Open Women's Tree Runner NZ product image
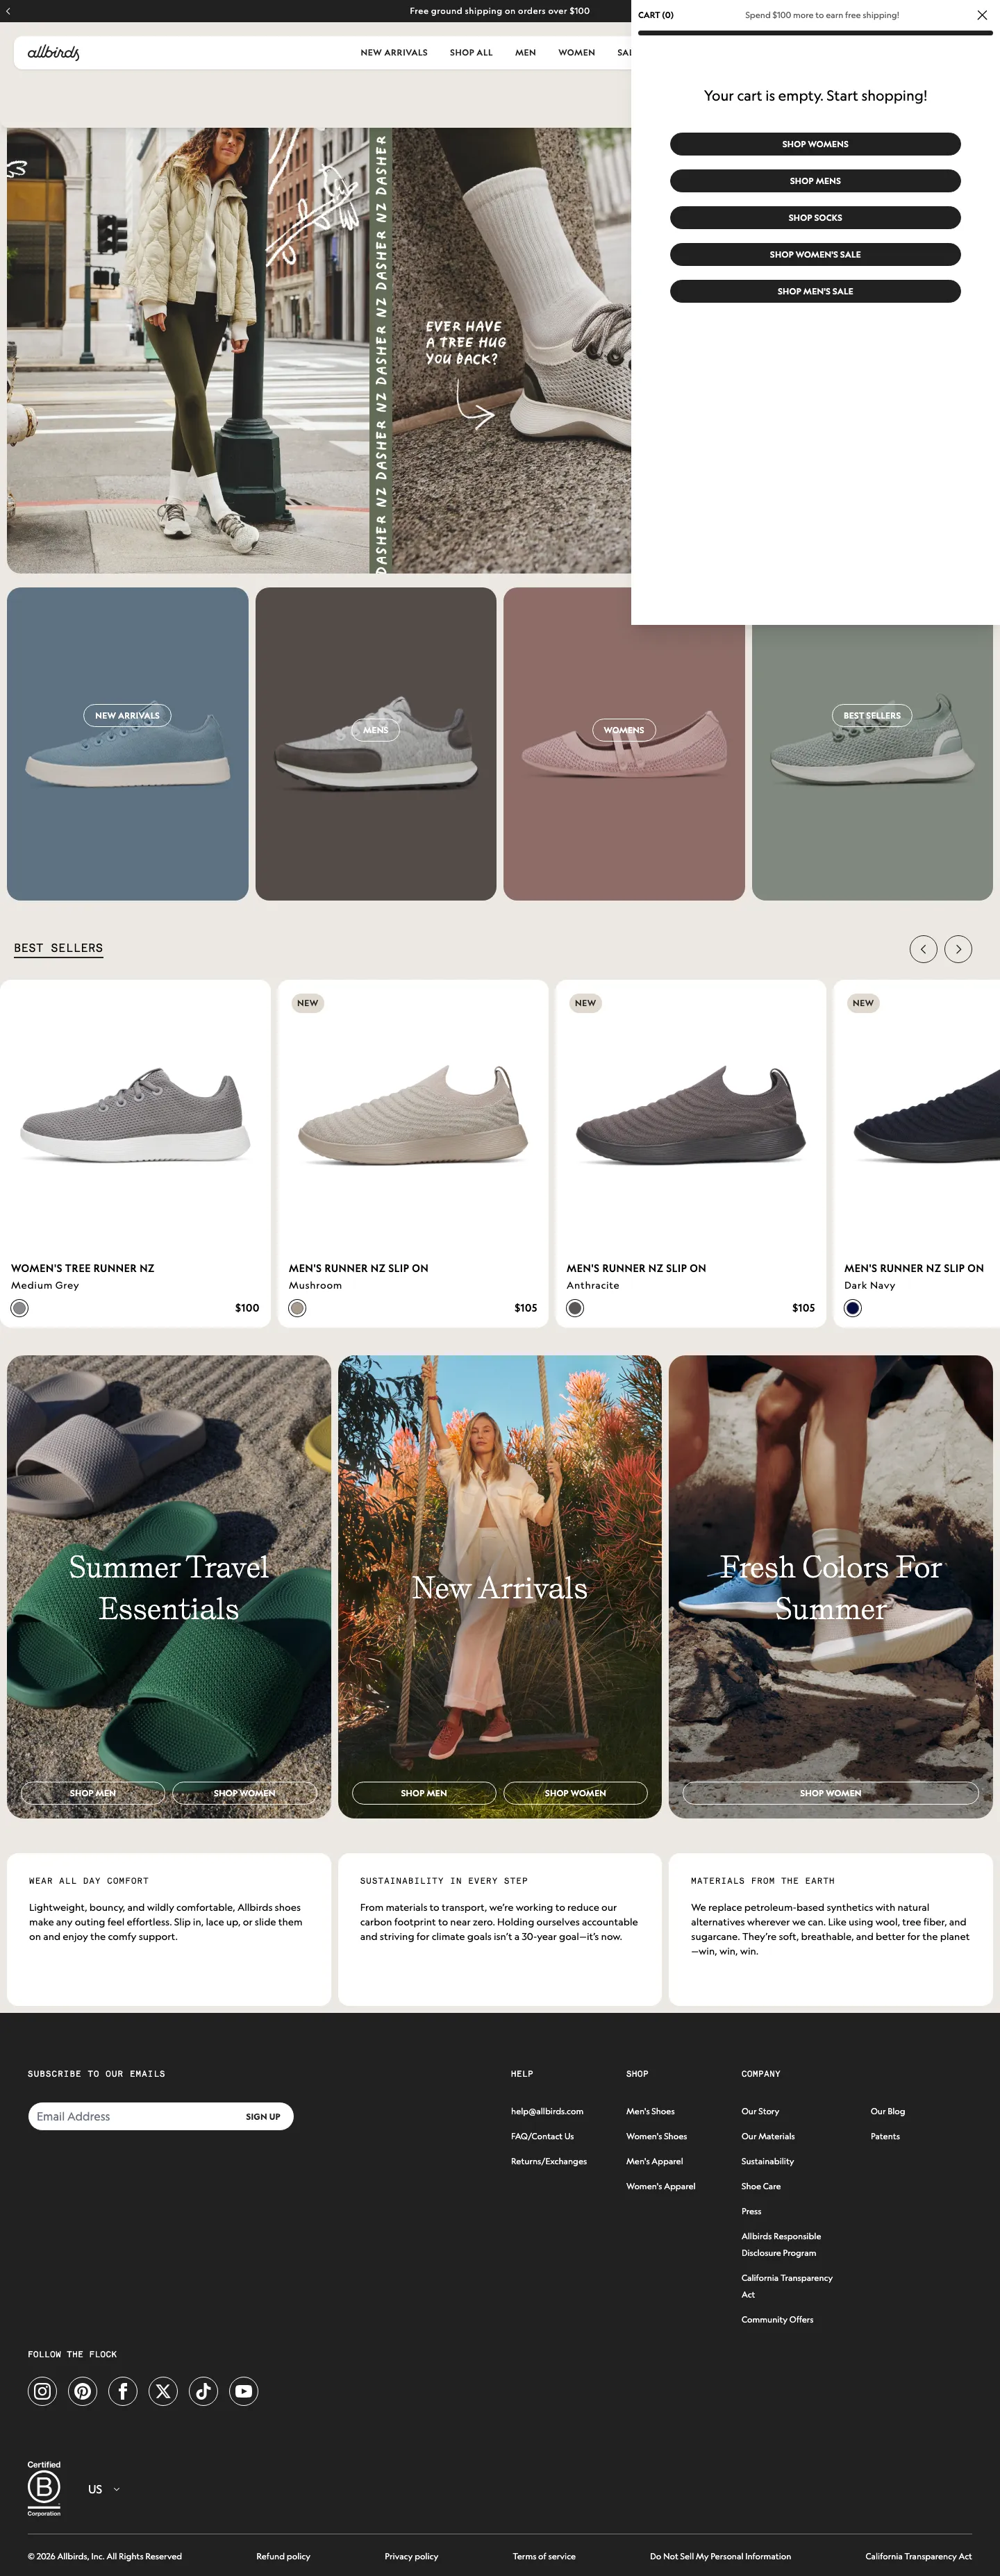Screen dimensions: 1000x2576 point(135,1115)
